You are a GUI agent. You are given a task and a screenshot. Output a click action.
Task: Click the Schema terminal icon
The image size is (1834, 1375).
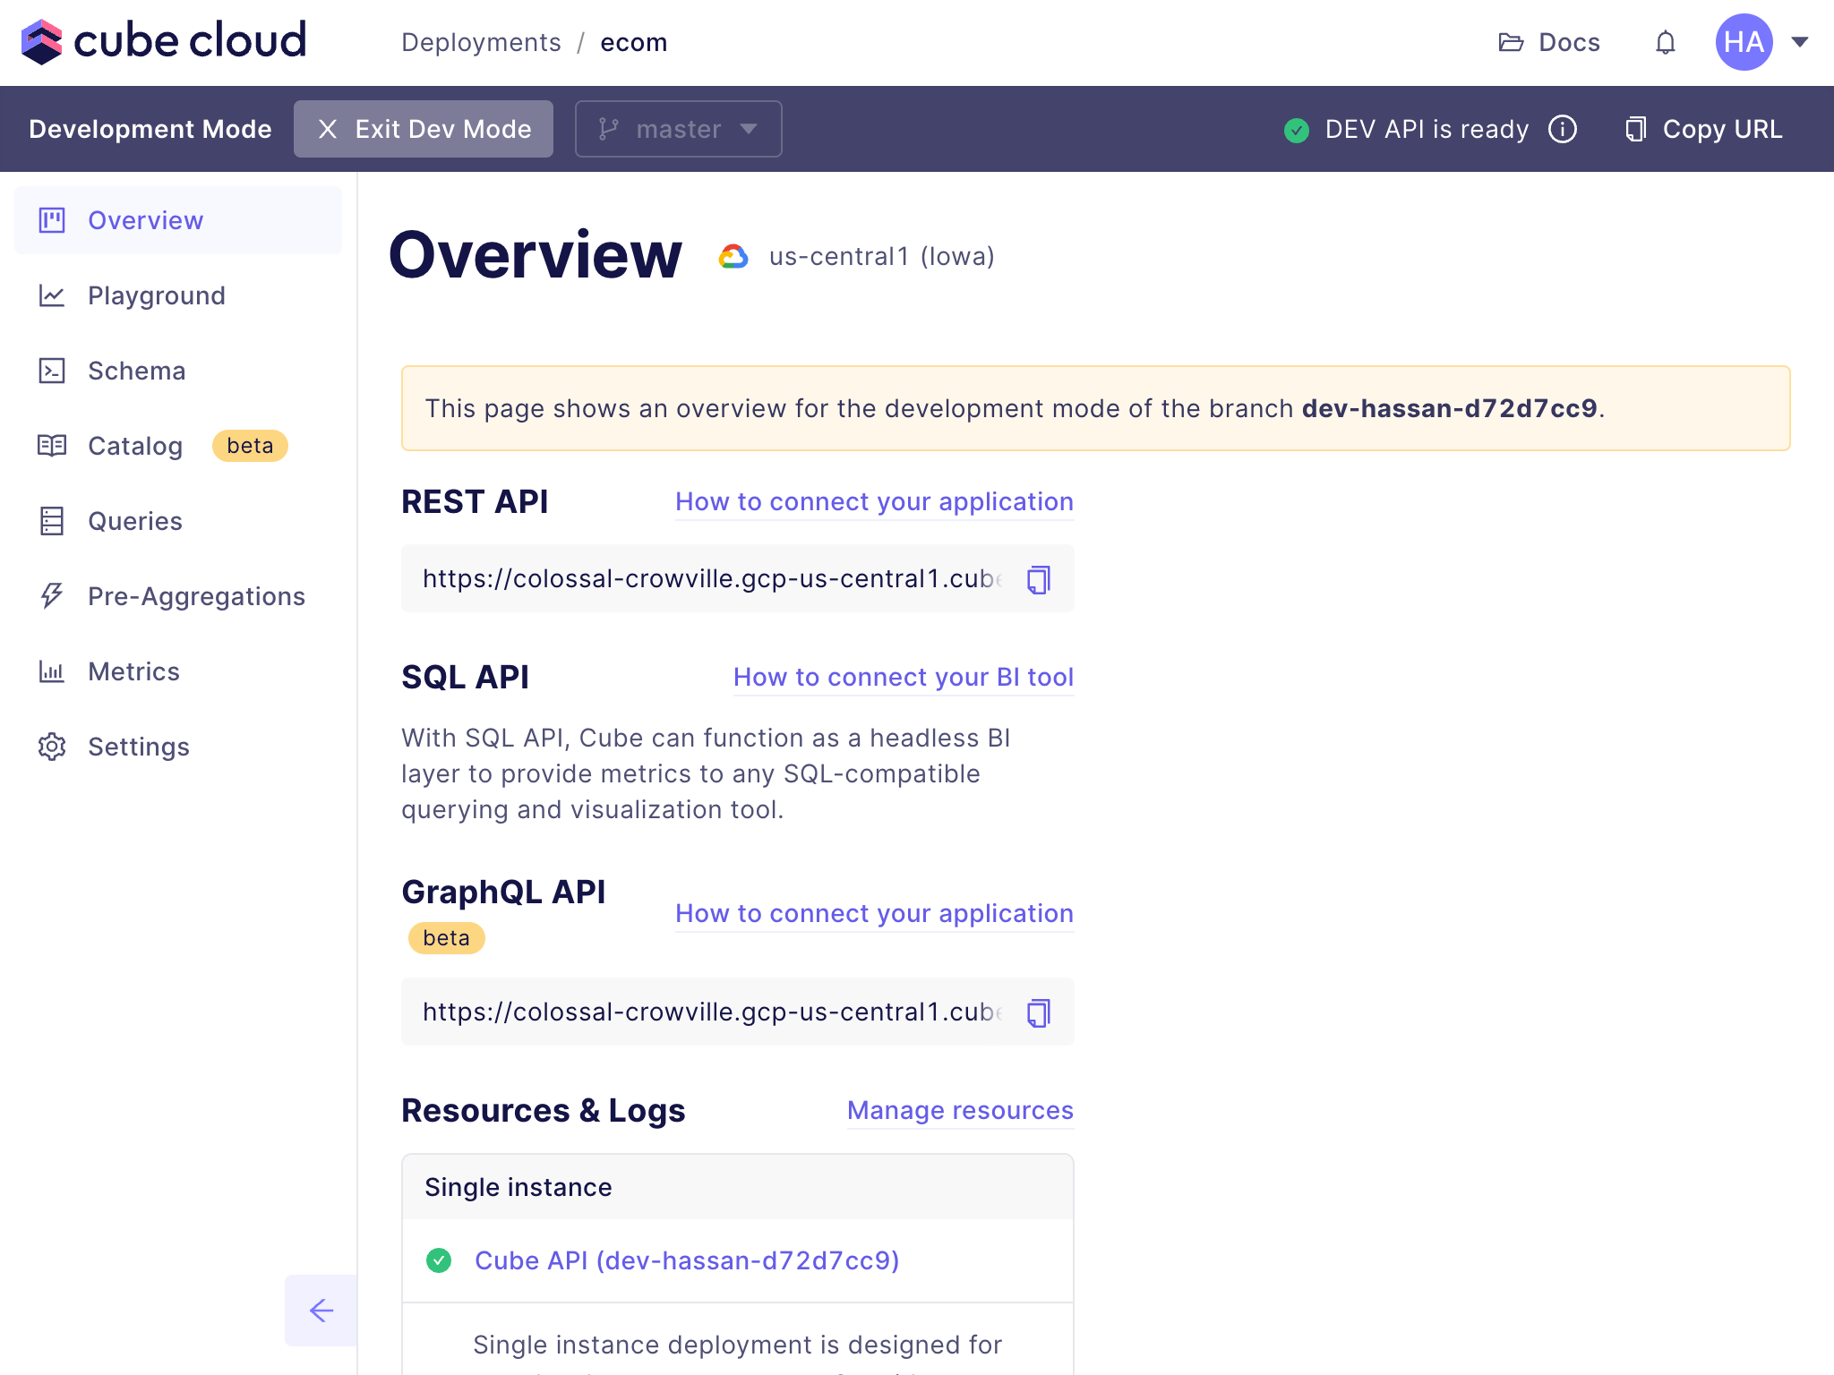[x=52, y=371]
